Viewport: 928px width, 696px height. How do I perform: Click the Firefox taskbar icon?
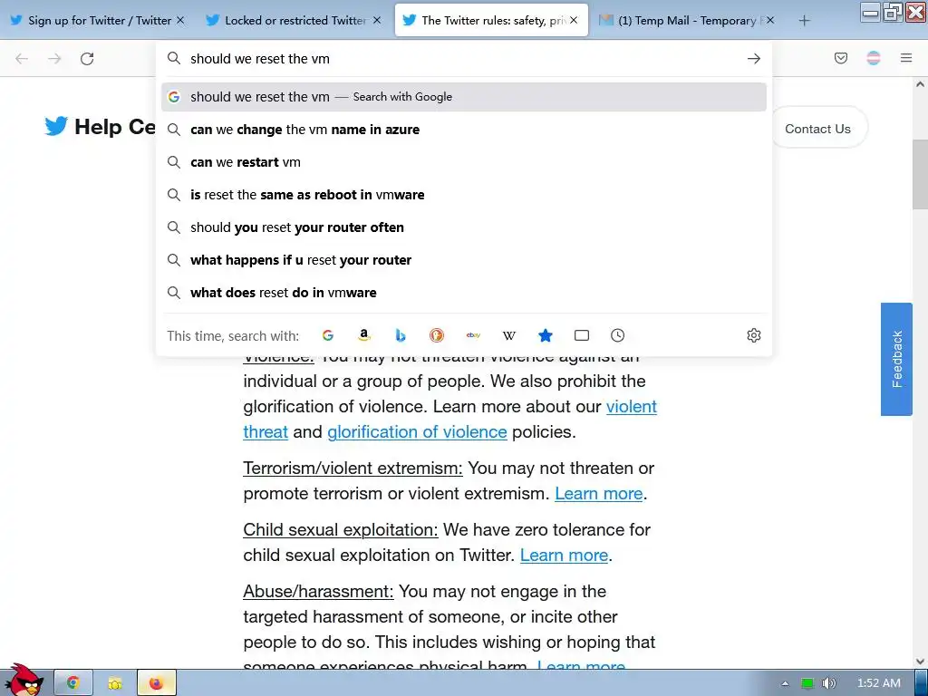pos(156,683)
